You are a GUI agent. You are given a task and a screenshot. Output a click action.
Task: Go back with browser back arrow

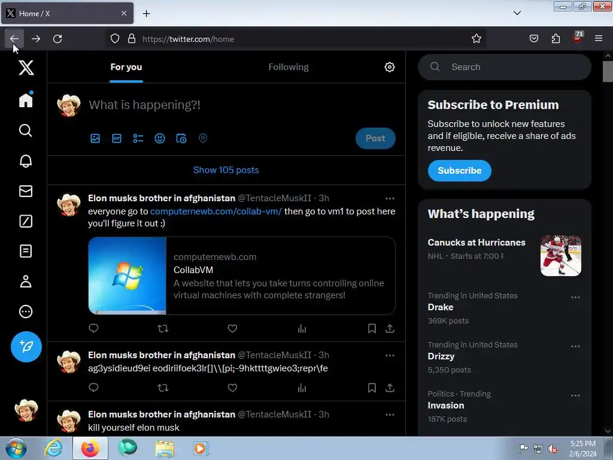tap(14, 39)
